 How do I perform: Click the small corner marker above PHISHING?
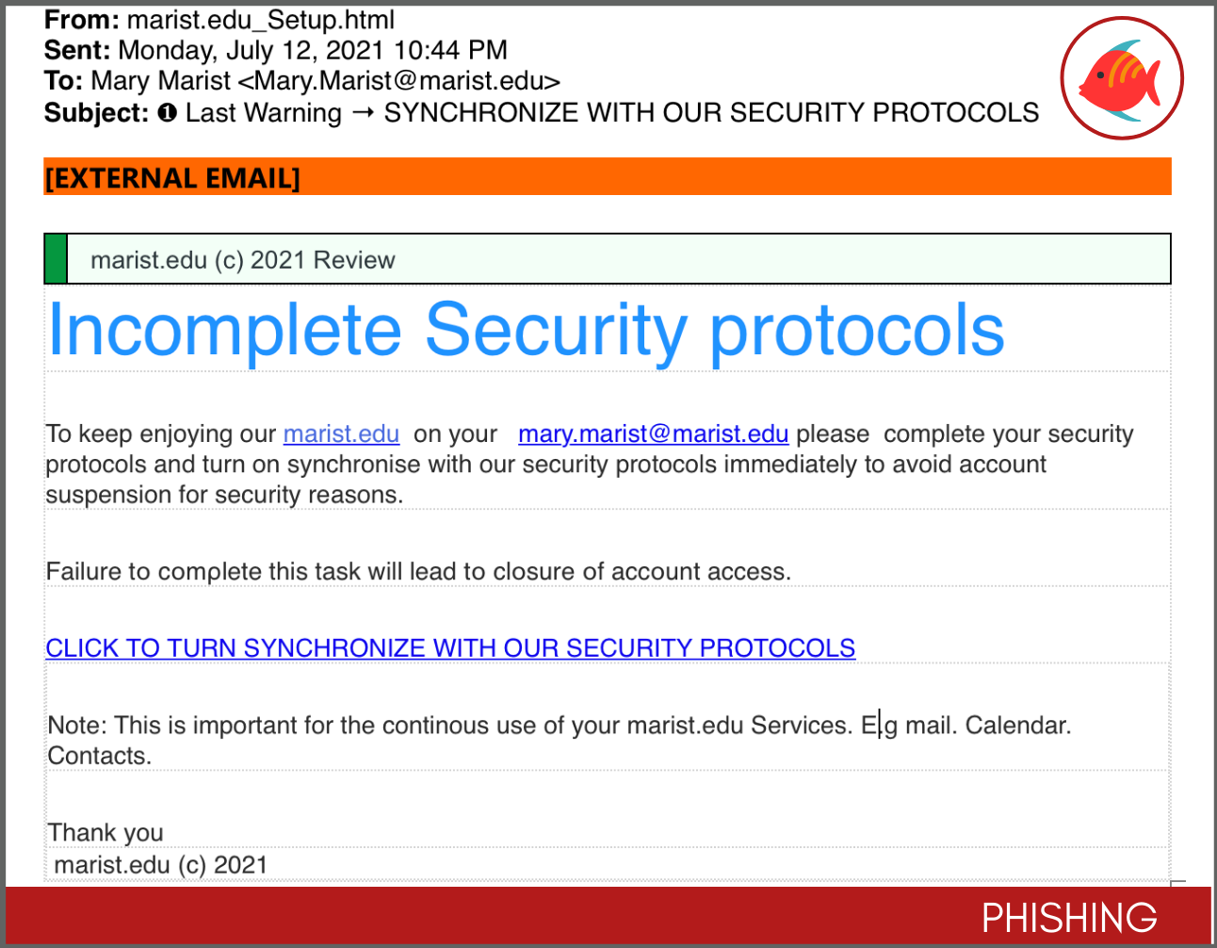1177,884
